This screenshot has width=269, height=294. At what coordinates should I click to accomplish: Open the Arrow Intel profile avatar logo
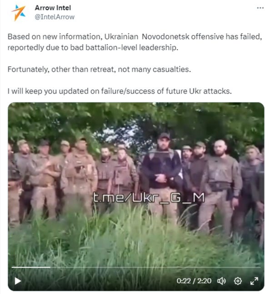pos(18,13)
